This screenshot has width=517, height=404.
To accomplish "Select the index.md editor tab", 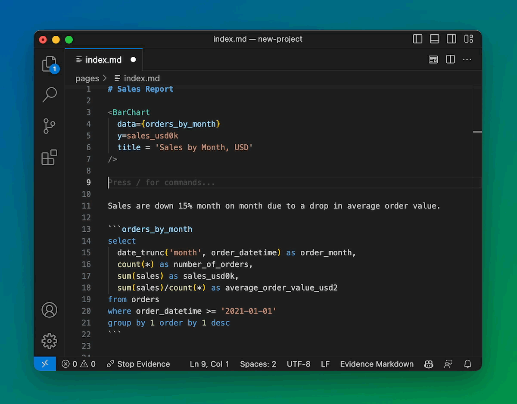I will 103,59.
